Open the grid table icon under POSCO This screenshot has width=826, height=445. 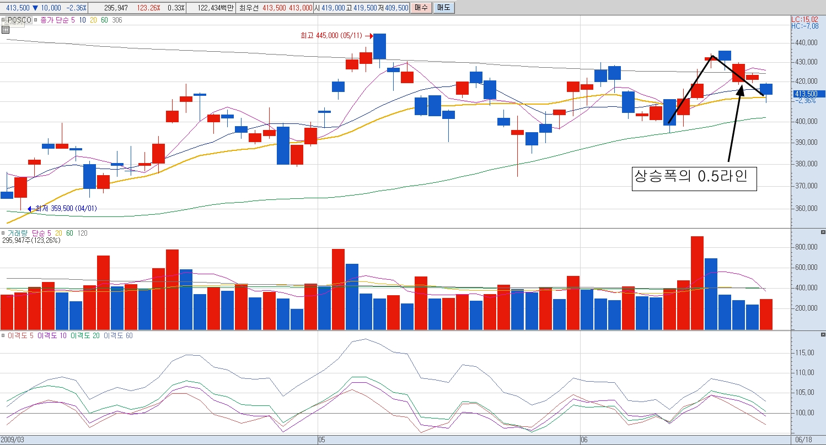[x=6, y=30]
